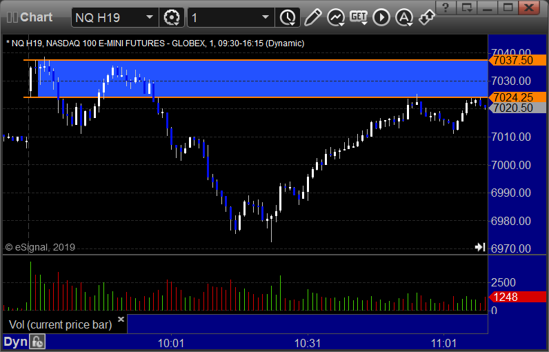Image resolution: width=549 pixels, height=352 pixels.
Task: Click the Vol (current price bar) label
Action: (60, 324)
